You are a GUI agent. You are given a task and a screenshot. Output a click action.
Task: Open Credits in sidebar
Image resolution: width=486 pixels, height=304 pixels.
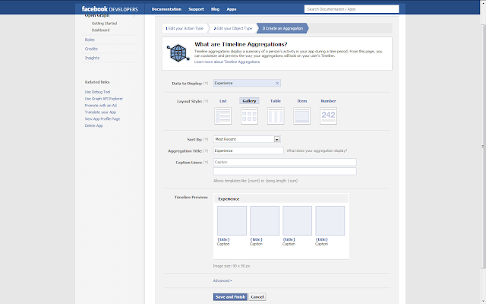point(91,49)
